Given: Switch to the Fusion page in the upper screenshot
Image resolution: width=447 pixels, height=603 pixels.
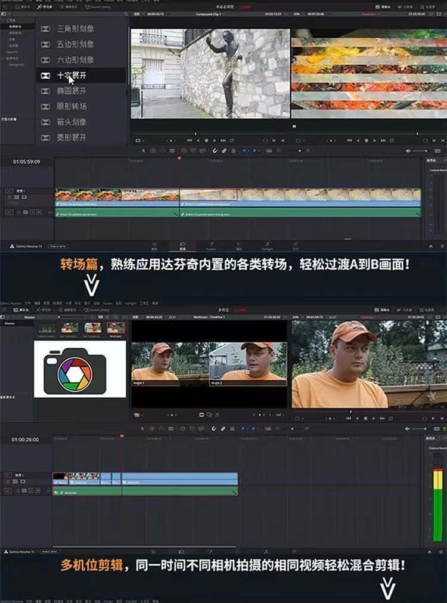Looking at the screenshot, I should tap(210, 246).
